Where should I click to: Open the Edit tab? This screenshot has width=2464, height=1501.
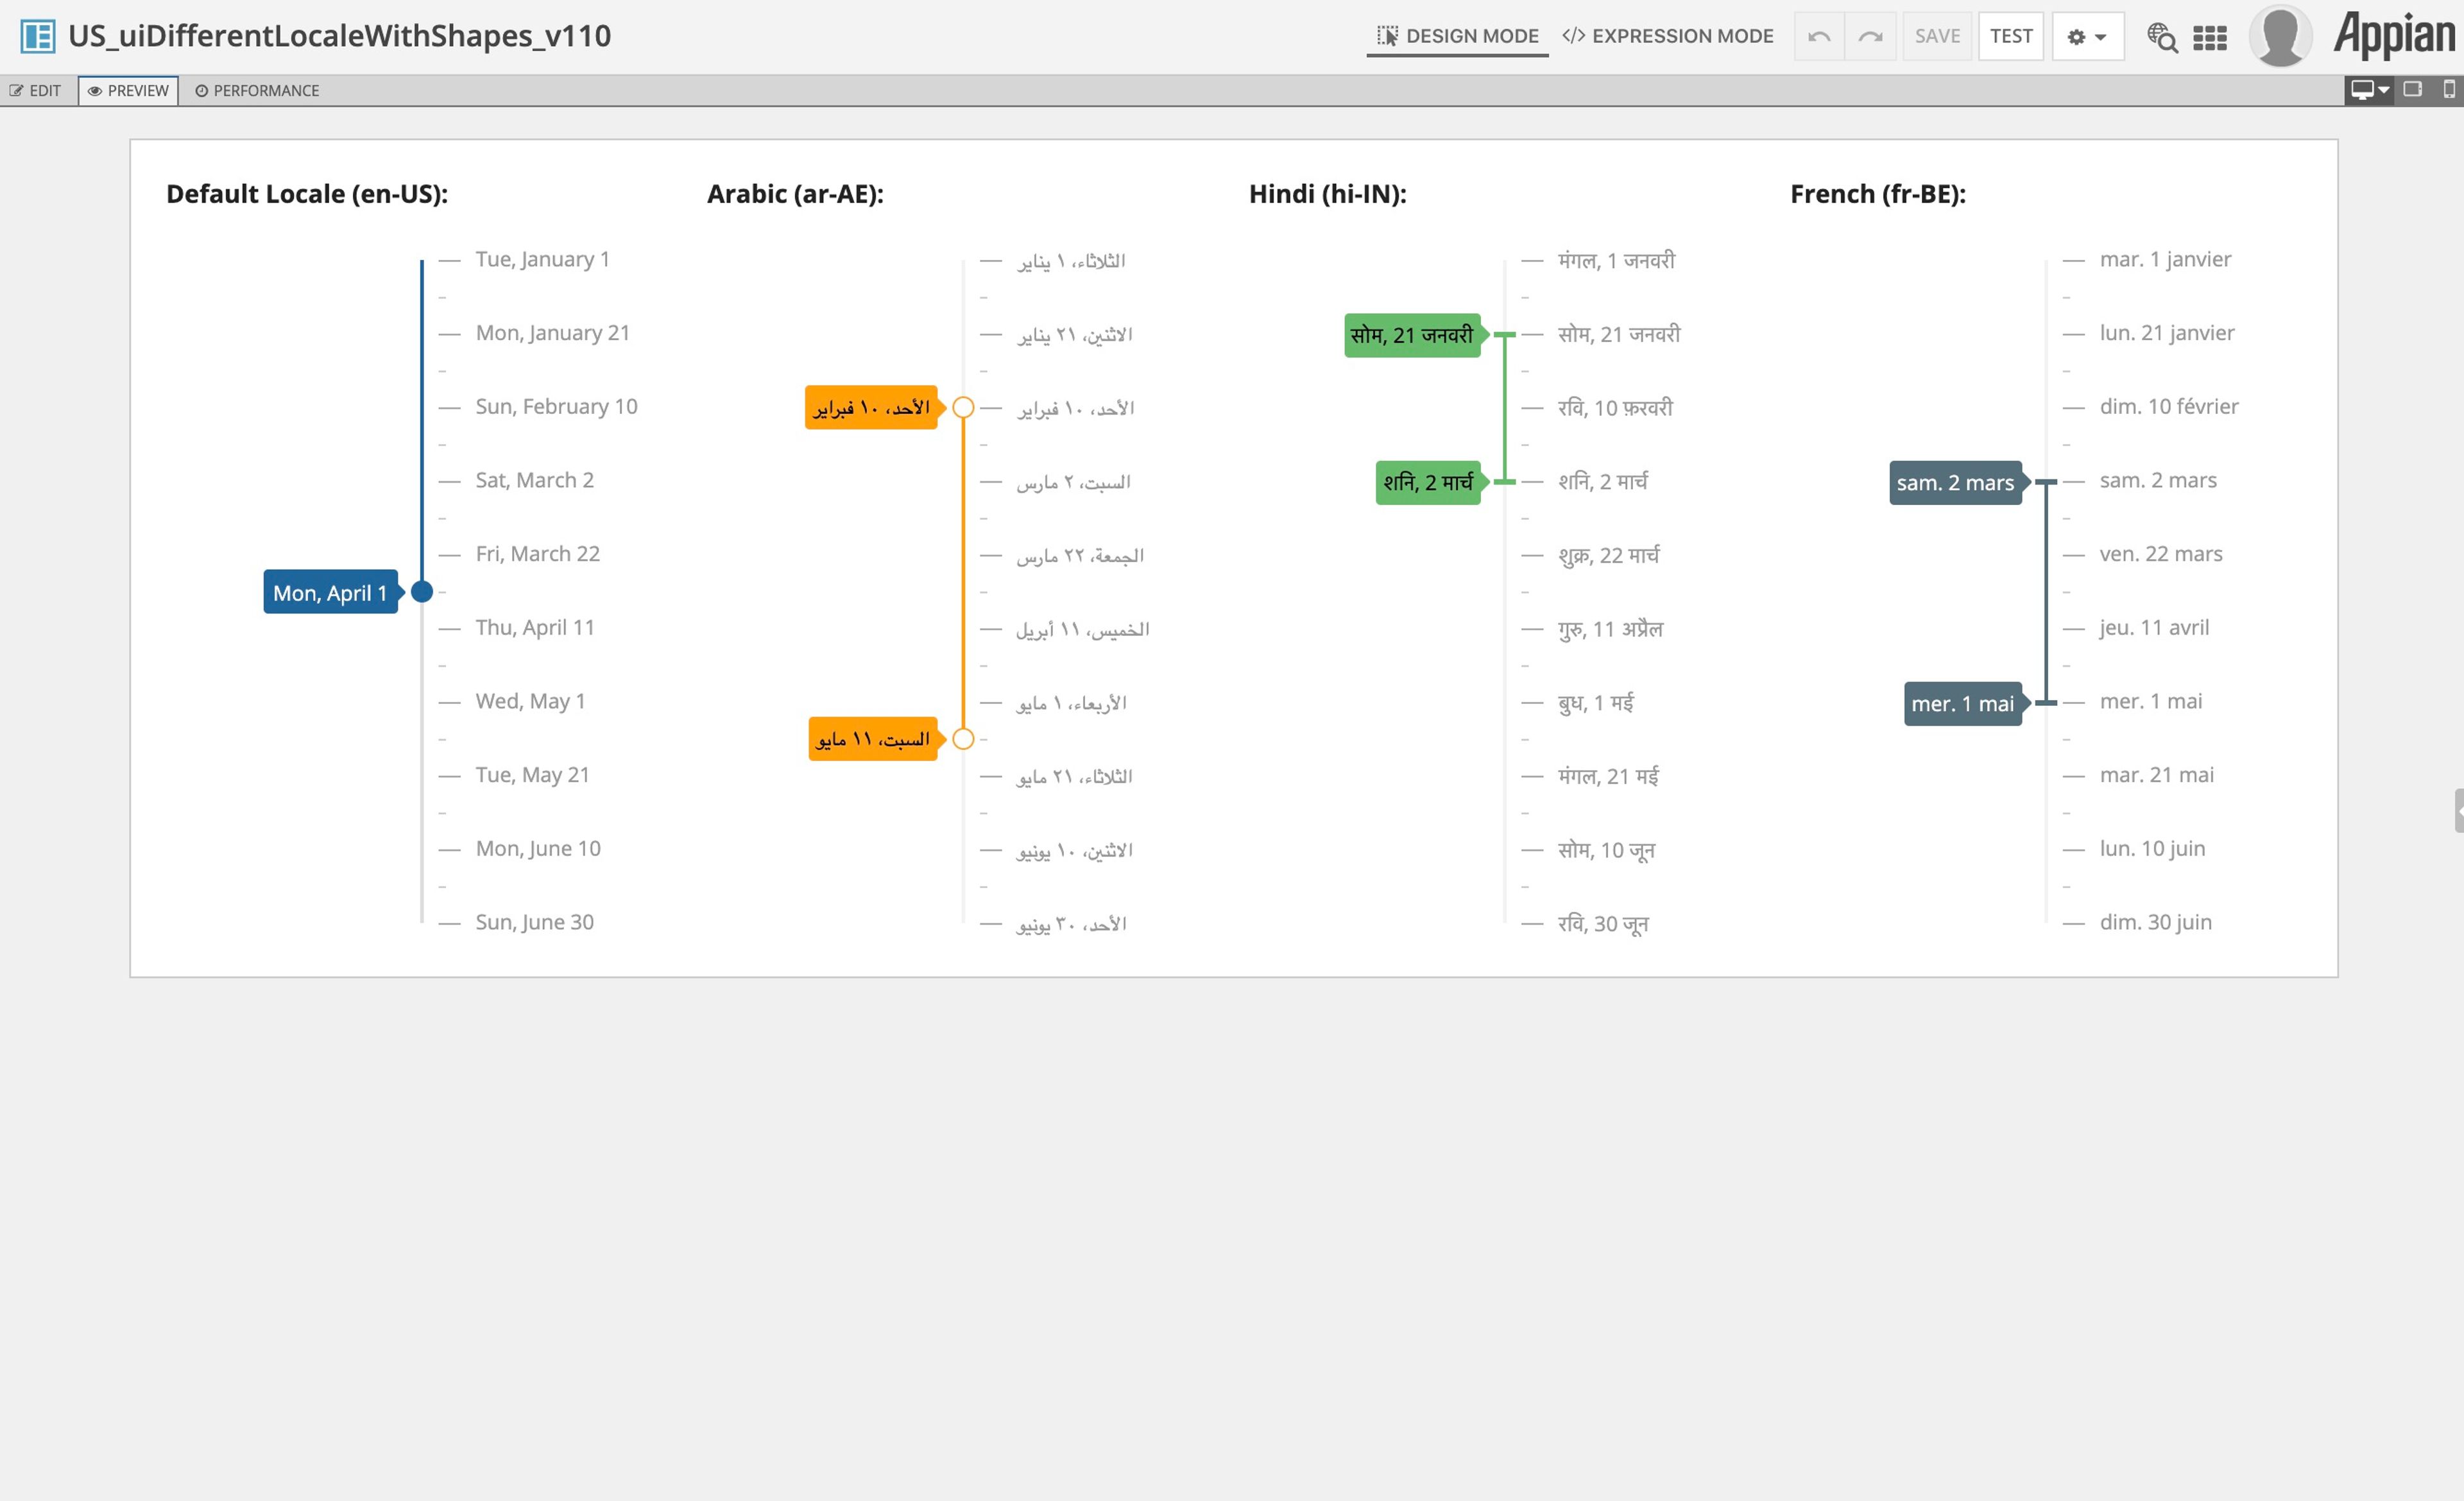(x=36, y=90)
